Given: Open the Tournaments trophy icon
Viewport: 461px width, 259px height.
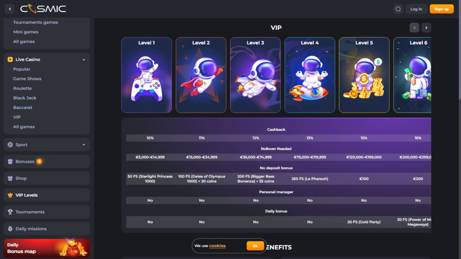Looking at the screenshot, I should tap(10, 212).
